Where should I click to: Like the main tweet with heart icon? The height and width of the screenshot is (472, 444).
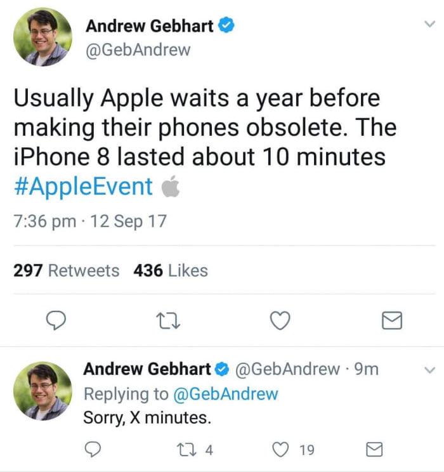tap(280, 320)
